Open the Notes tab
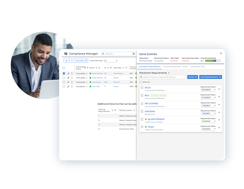 tap(185, 66)
